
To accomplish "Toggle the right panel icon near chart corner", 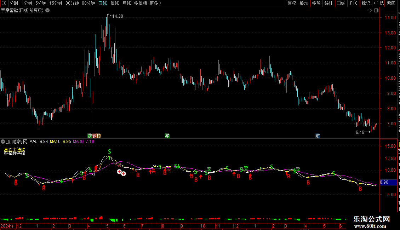I will (x=376, y=11).
